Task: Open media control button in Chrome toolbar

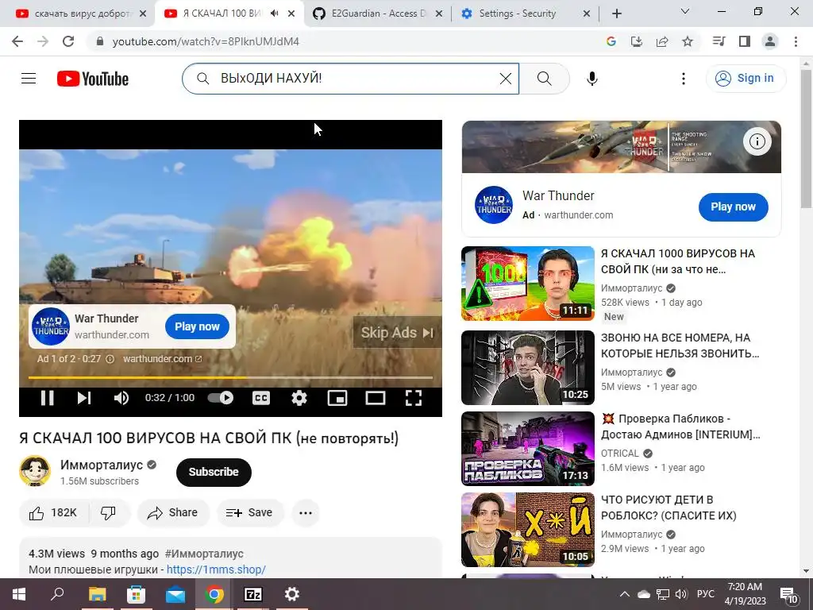Action: [x=719, y=41]
